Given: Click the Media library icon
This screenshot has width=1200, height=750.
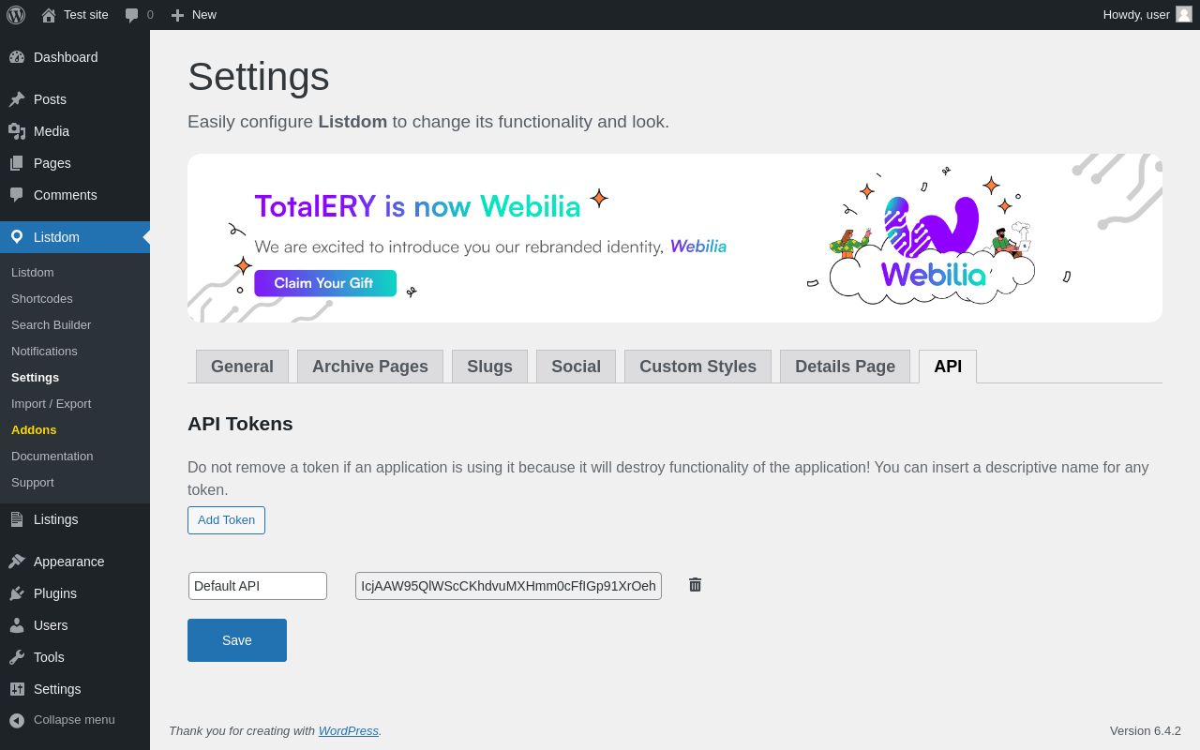Looking at the screenshot, I should (x=17, y=131).
